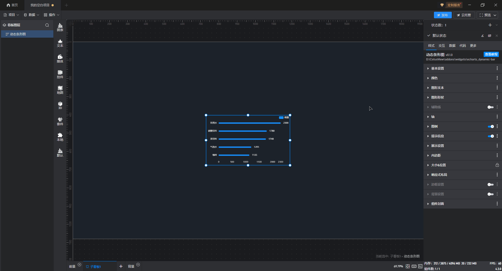
Task: Click the 云托管 cloud hosting button
Action: (464, 15)
